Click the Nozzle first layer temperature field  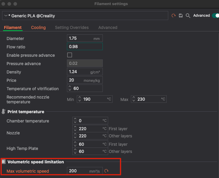90,129
